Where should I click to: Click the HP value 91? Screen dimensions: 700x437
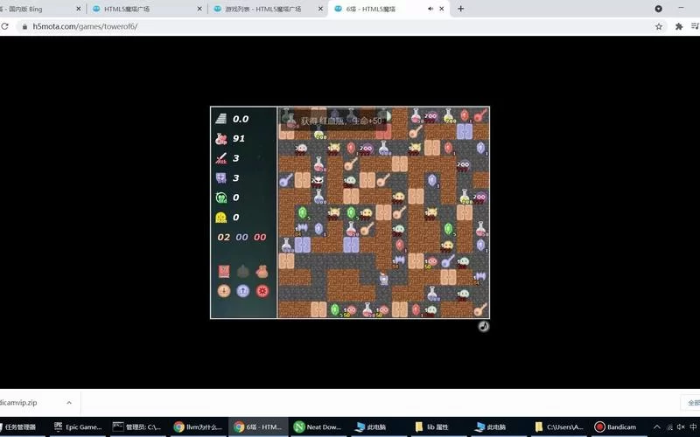coord(239,139)
